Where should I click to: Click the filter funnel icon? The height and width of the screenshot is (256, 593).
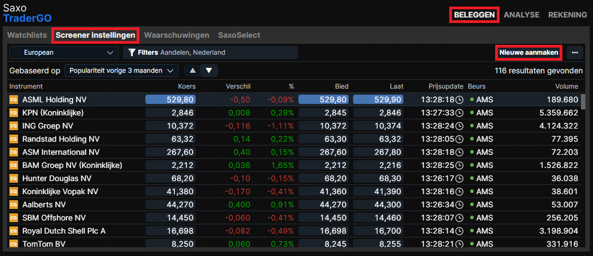pos(132,53)
